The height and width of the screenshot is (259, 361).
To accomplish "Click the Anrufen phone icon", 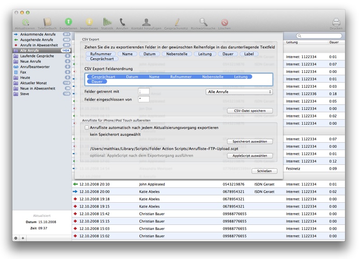I will coord(122,22).
